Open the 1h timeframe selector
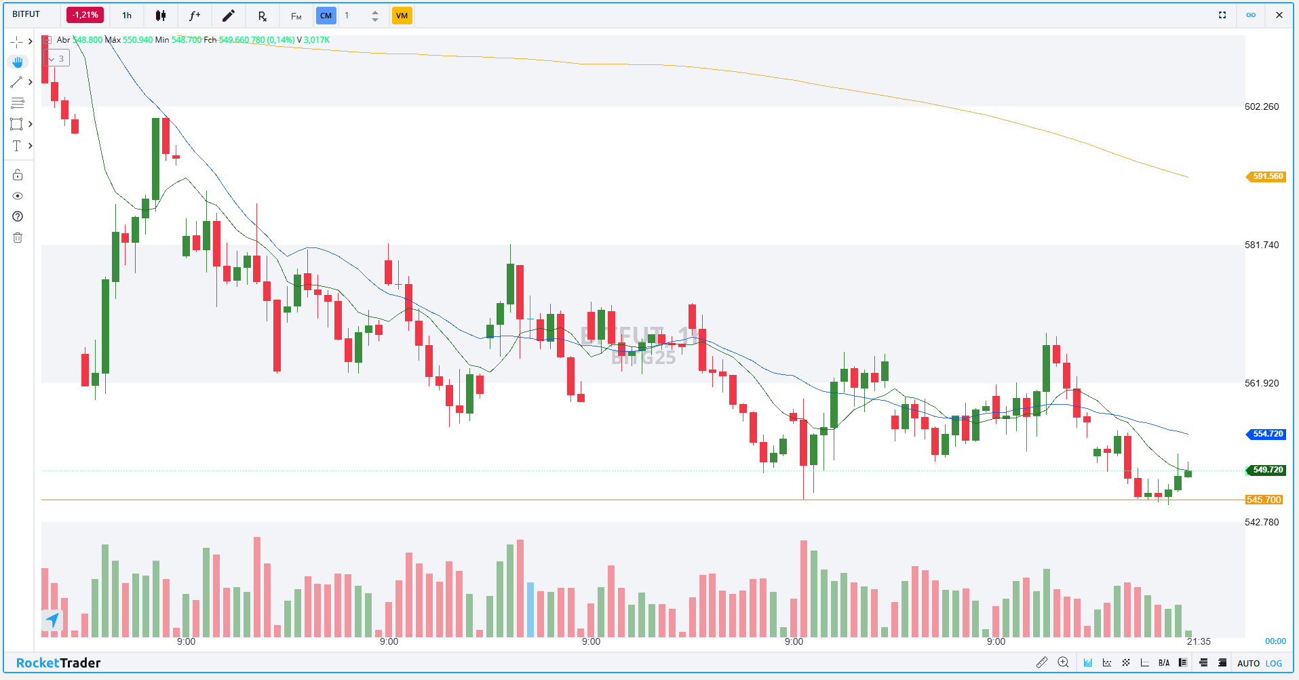The height and width of the screenshot is (680, 1299). pyautogui.click(x=127, y=16)
